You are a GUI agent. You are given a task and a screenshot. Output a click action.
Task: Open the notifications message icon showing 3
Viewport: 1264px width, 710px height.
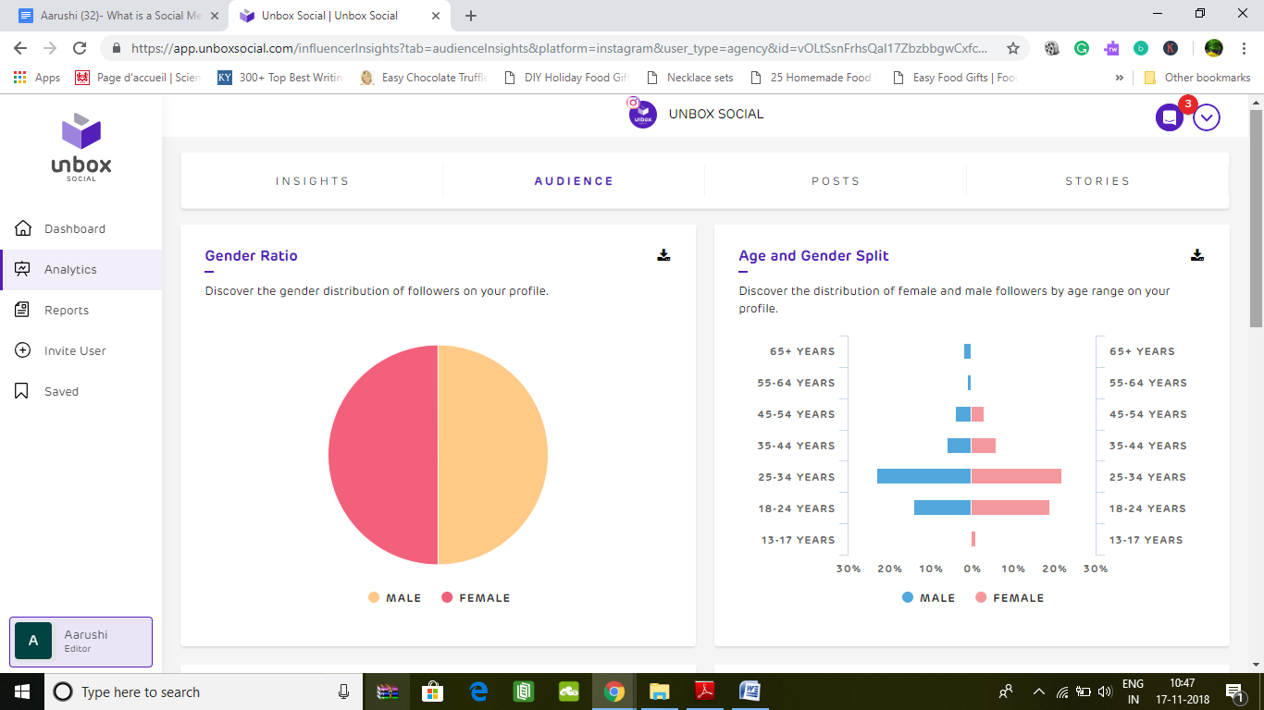(x=1169, y=116)
